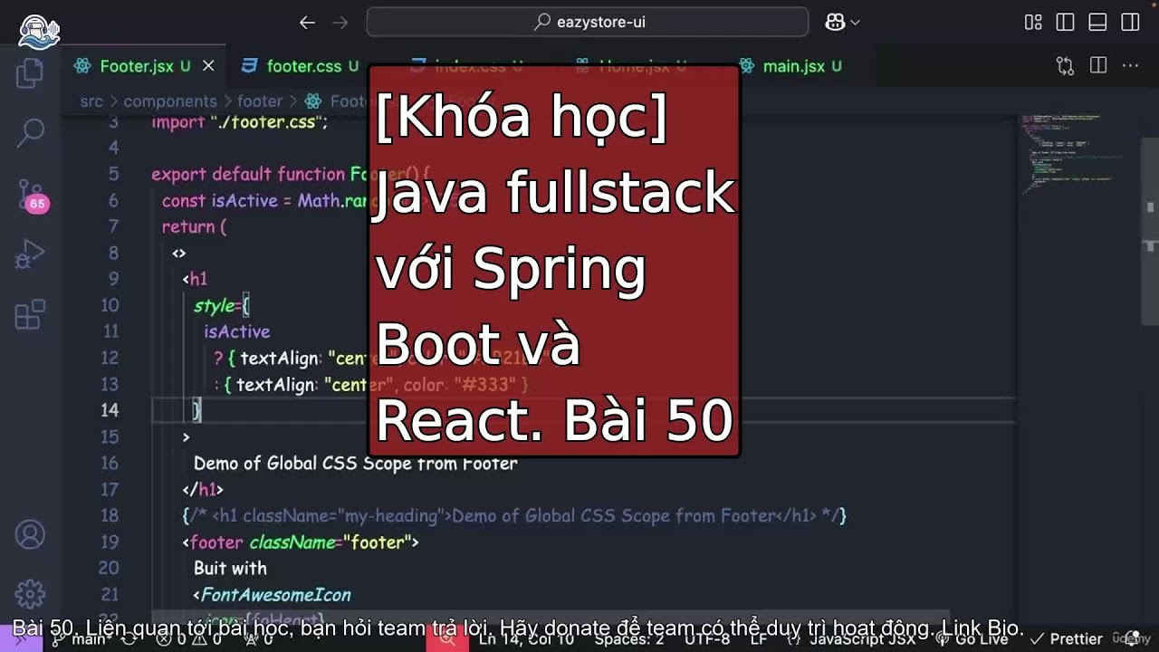Image resolution: width=1159 pixels, height=652 pixels.
Task: Click Go Live in the status bar
Action: (972, 639)
